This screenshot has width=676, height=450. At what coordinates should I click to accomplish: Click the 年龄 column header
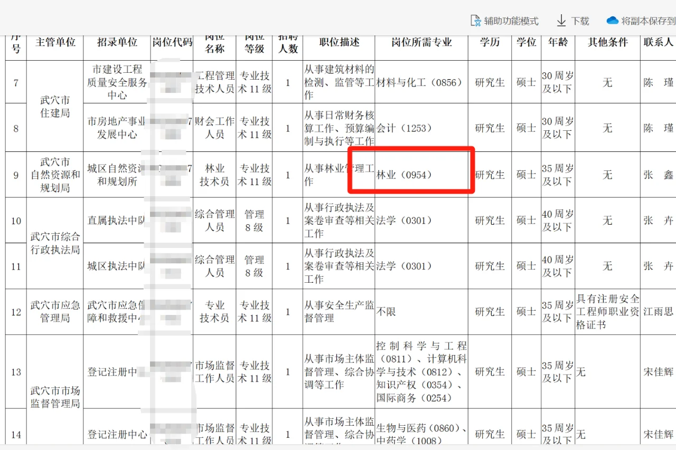(558, 42)
